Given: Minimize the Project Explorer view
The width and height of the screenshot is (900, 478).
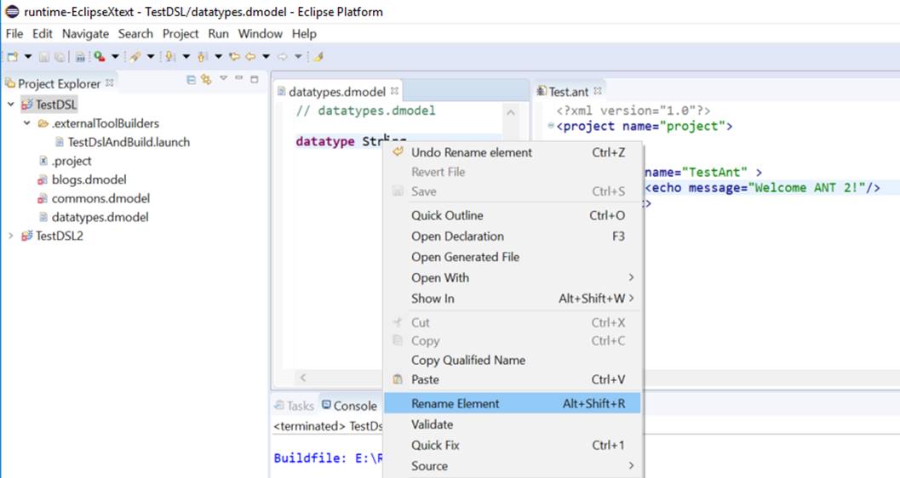Looking at the screenshot, I should pos(239,79).
